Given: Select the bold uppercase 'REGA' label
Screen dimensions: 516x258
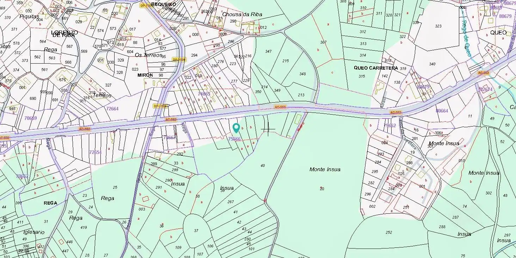Looking at the screenshot, I should point(50,203).
